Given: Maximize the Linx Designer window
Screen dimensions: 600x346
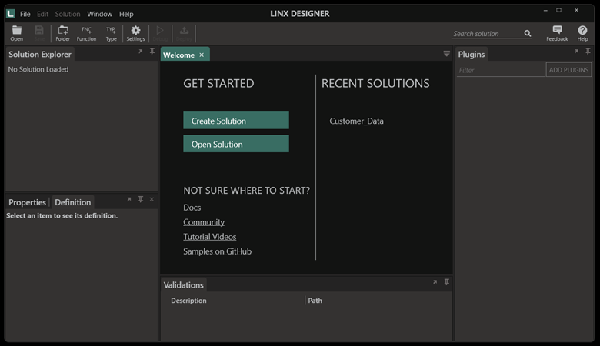Looking at the screenshot, I should [x=558, y=10].
